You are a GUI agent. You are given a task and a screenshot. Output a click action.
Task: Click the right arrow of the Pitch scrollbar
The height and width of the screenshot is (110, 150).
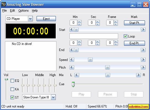[x=143, y=67]
